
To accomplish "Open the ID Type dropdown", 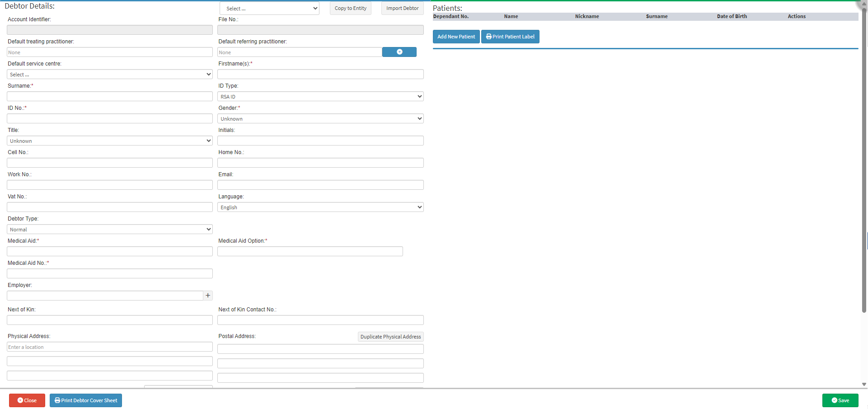I will tap(320, 96).
